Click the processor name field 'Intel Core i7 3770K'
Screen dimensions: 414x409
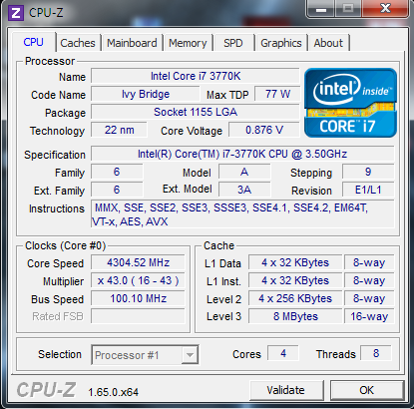click(196, 76)
